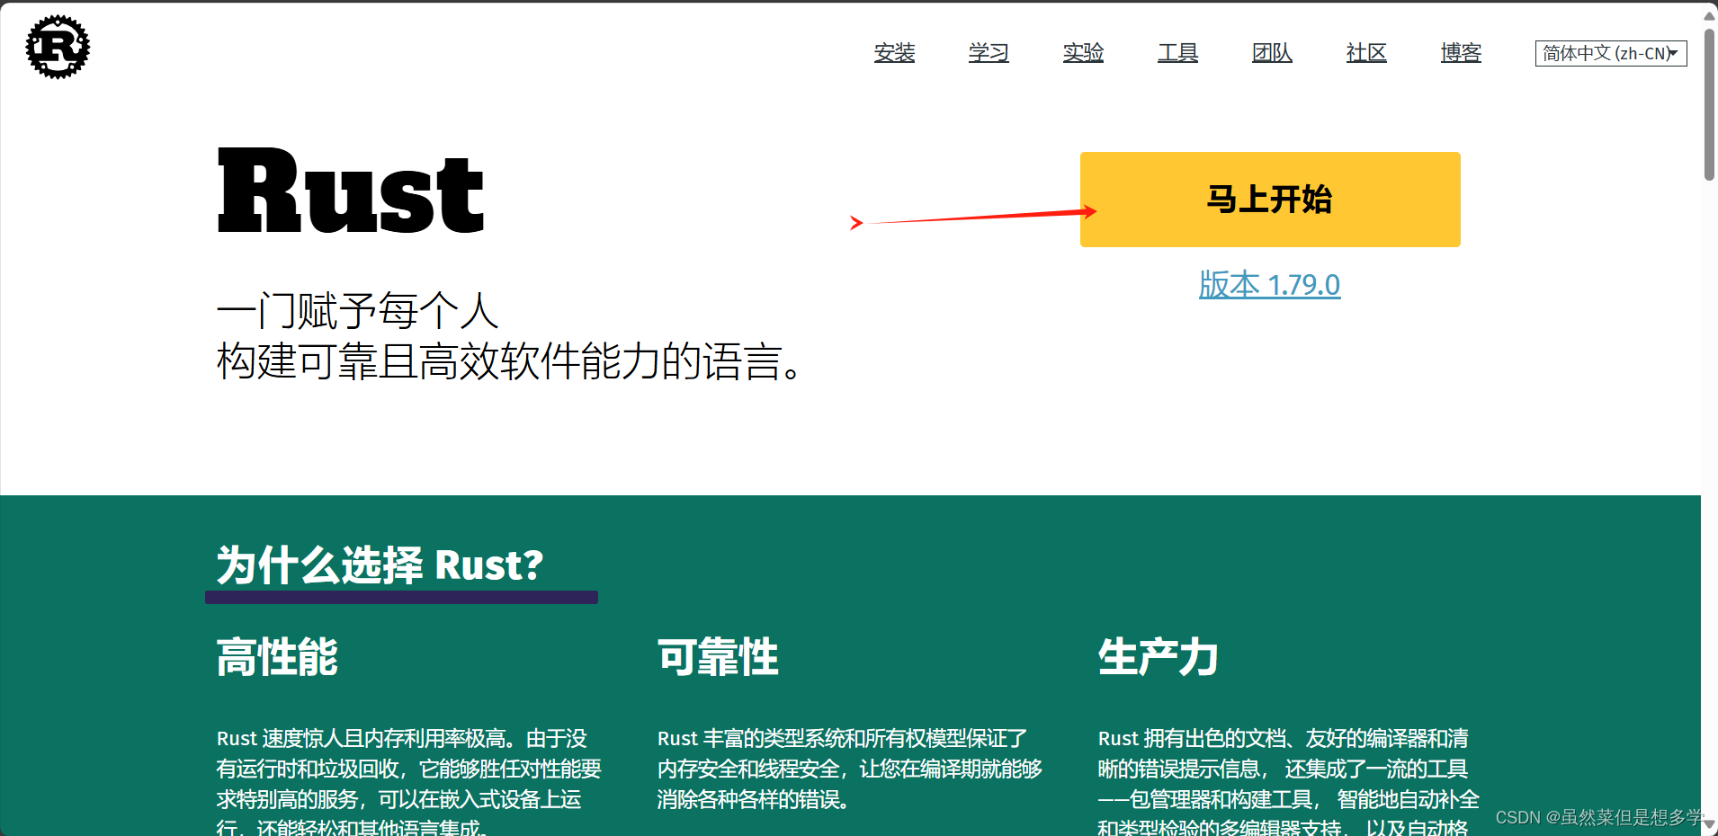1718x836 pixels.
Task: Open the 团队 page
Action: coord(1271,53)
